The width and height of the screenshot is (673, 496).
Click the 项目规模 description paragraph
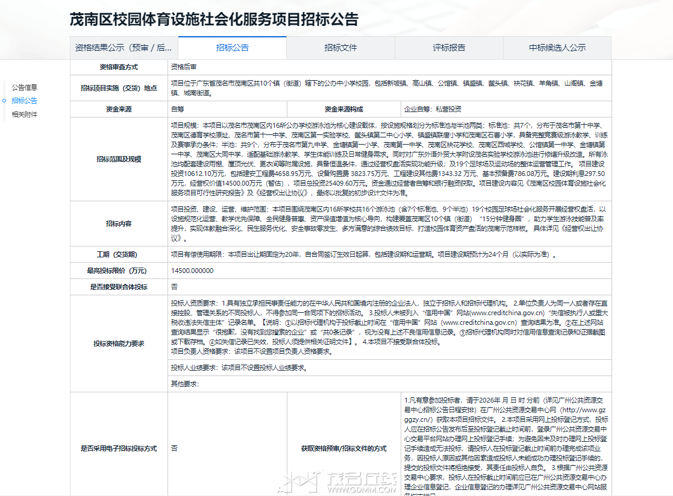[389, 159]
